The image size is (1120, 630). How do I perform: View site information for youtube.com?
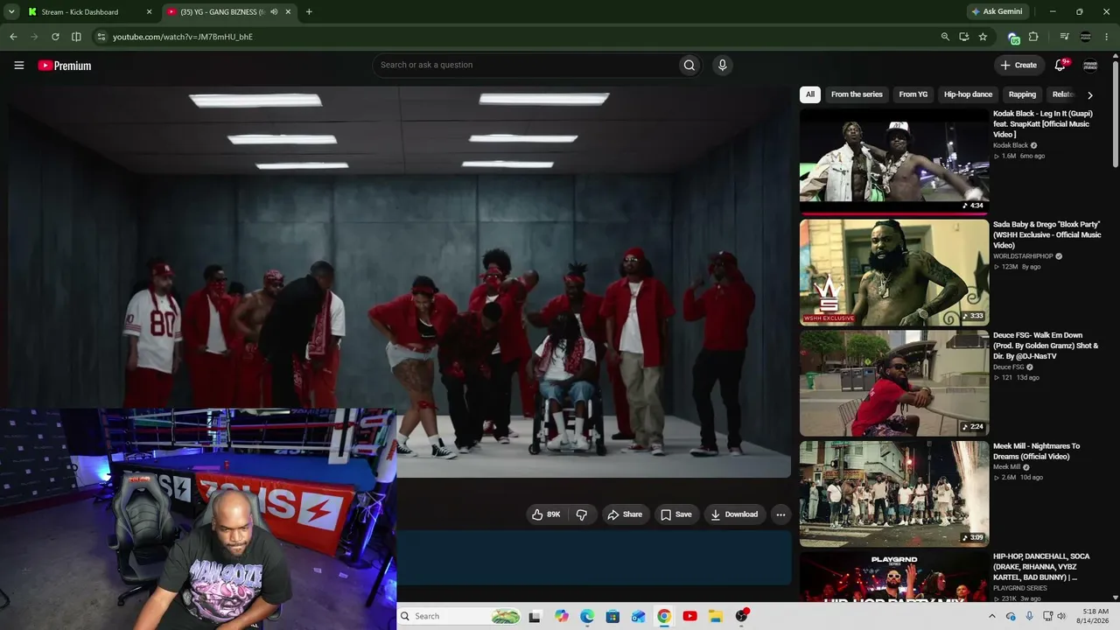pyautogui.click(x=101, y=37)
